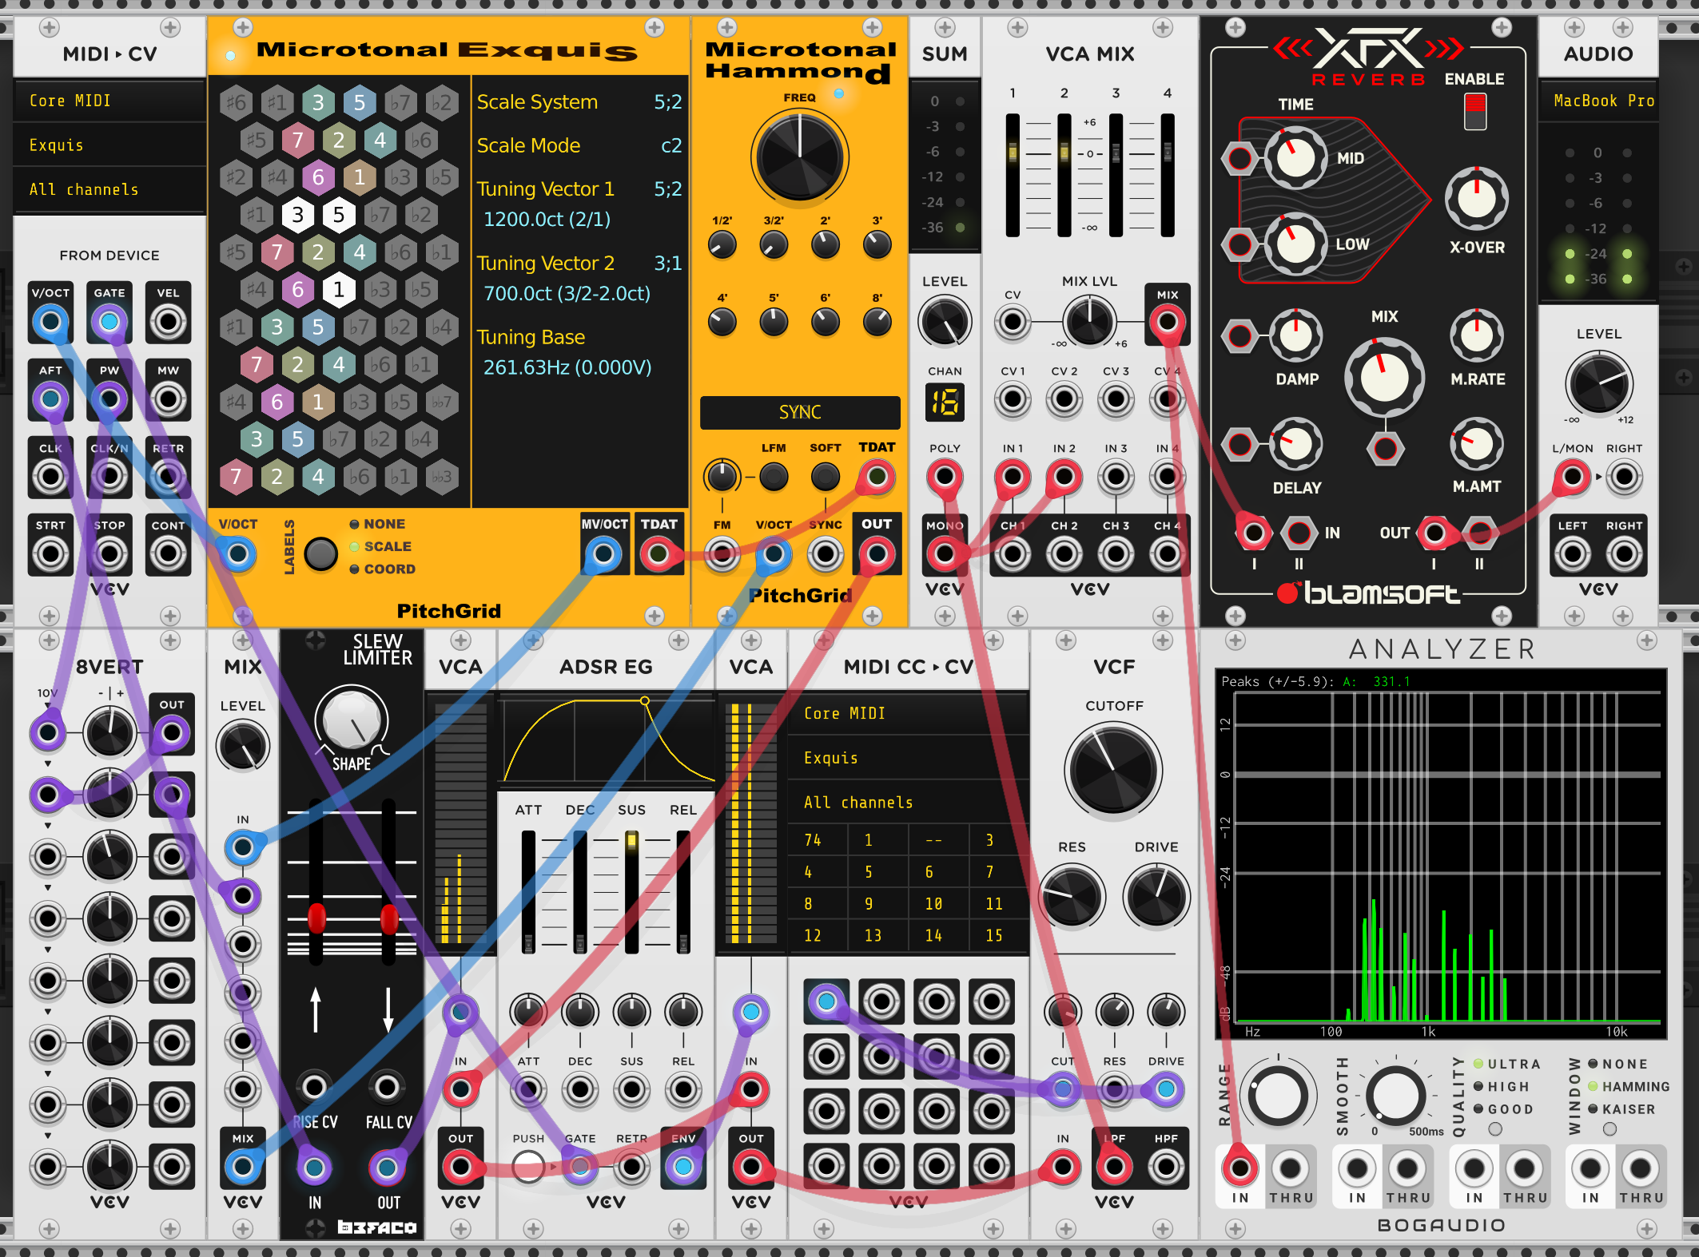This screenshot has height=1257, width=1699.
Task: Click the GATE output jack on MIDI-CV
Action: (109, 322)
